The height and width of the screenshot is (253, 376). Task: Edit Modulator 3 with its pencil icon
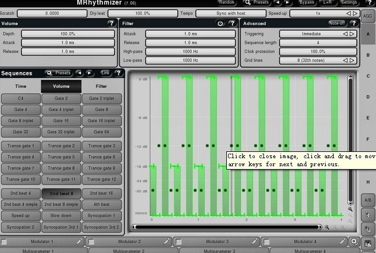tap(254, 242)
